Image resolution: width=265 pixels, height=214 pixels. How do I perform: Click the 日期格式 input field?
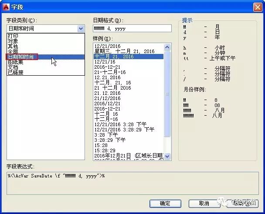pyautogui.click(x=132, y=28)
